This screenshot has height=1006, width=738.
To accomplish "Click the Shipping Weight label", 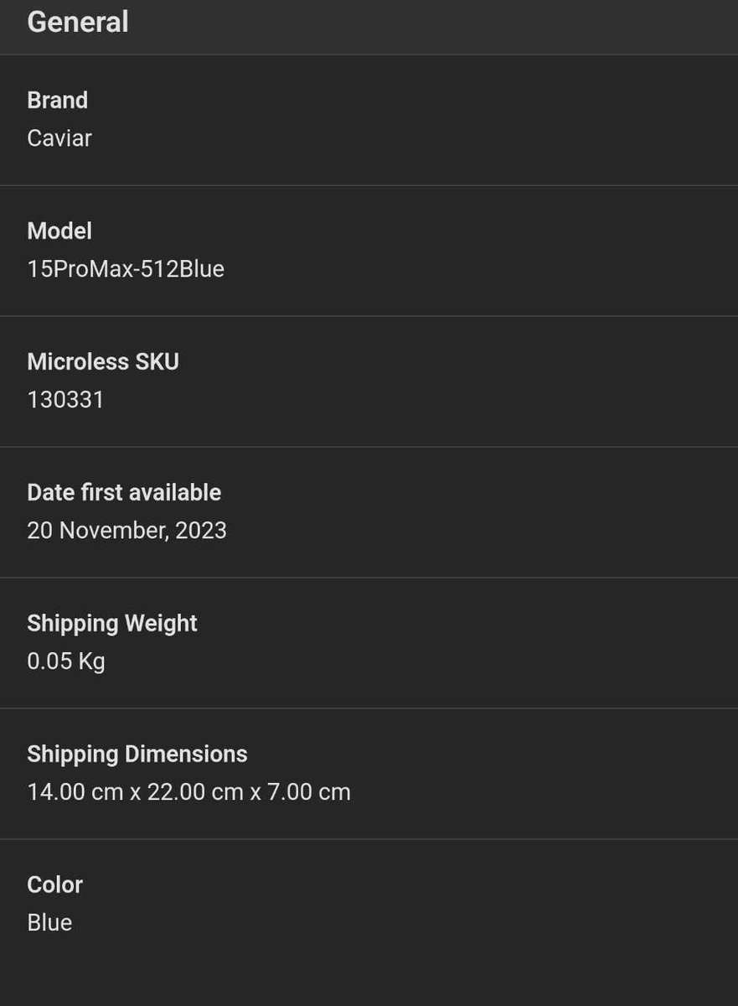I will [112, 624].
